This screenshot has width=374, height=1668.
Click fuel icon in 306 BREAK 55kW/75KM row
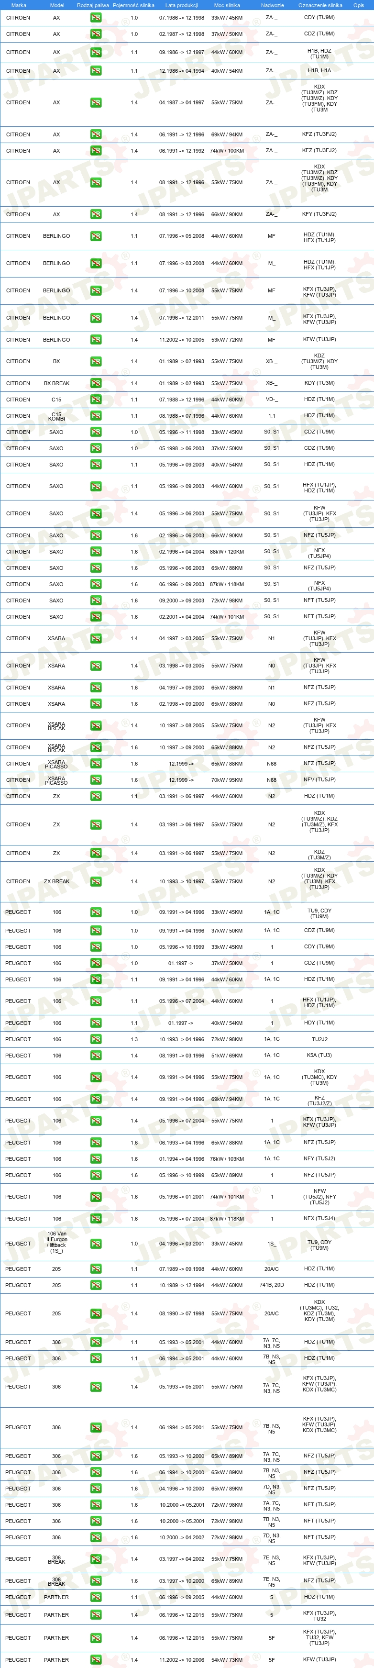pos(96,1559)
